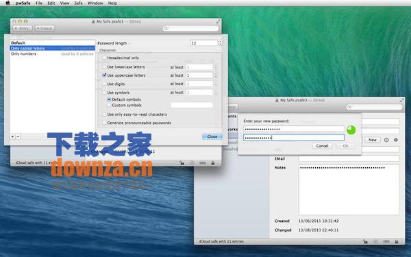This screenshot has height=257, width=411.
Task: Open password history clock icon beside New
Action: pos(386,140)
